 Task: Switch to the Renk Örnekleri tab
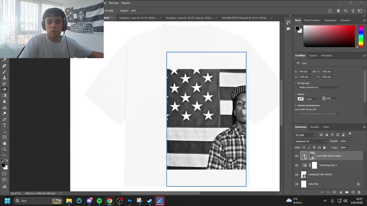click(312, 20)
